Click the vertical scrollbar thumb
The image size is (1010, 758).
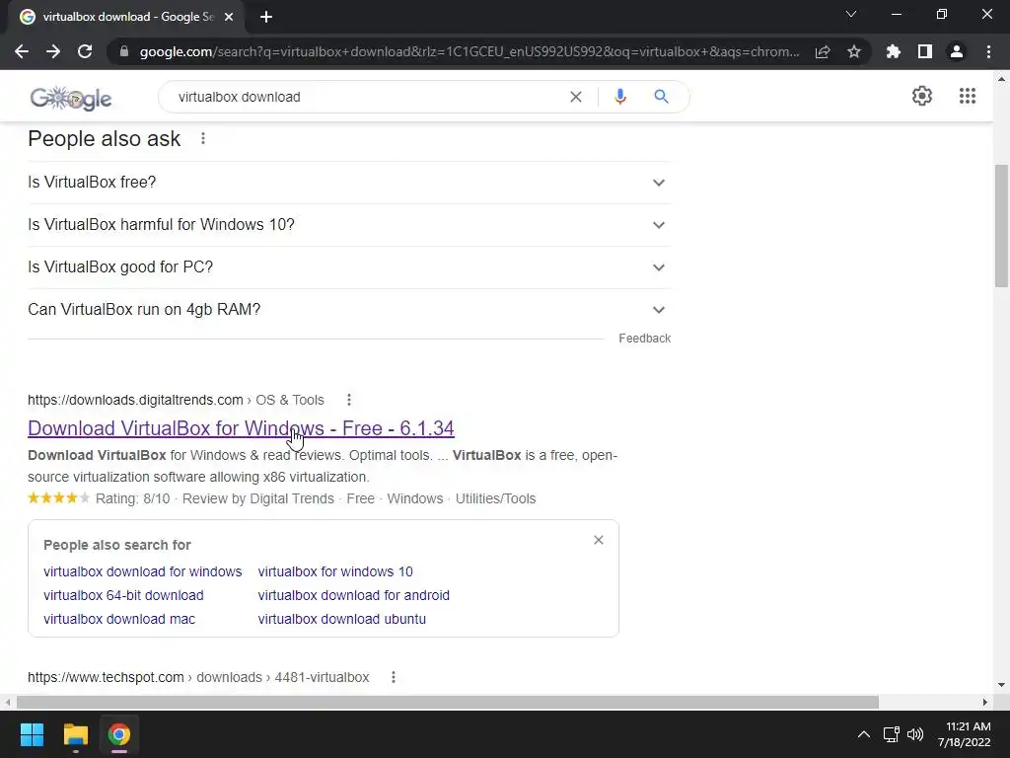tap(1001, 226)
